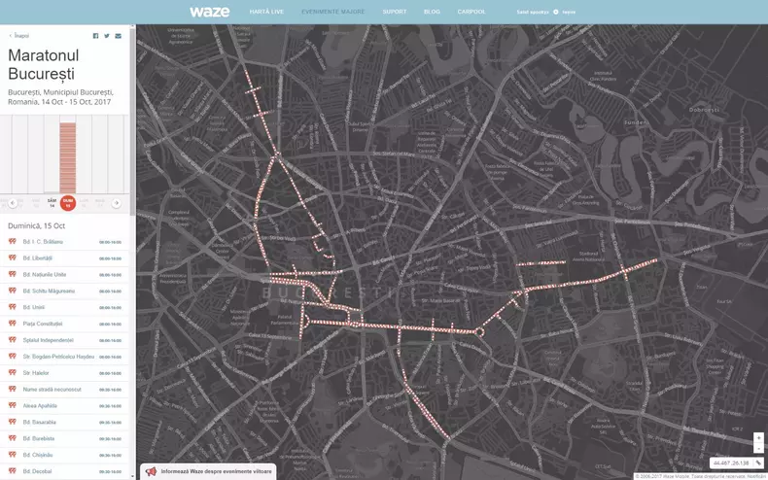Viewport: 768px width, 480px height.
Task: Click the megaphone inform Waze icon
Action: [x=151, y=471]
